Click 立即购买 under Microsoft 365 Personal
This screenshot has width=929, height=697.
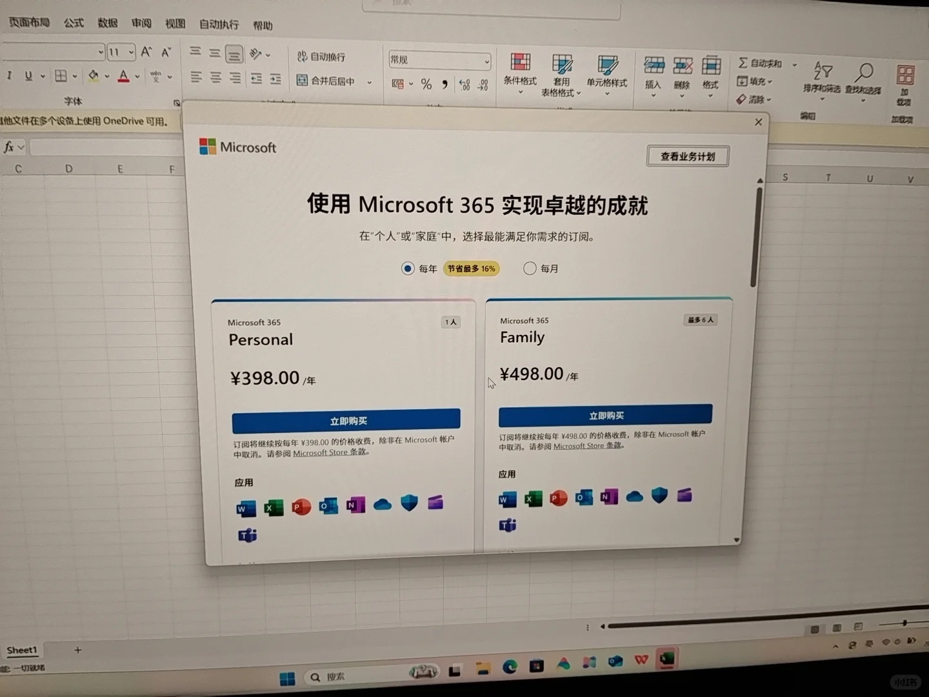(346, 419)
